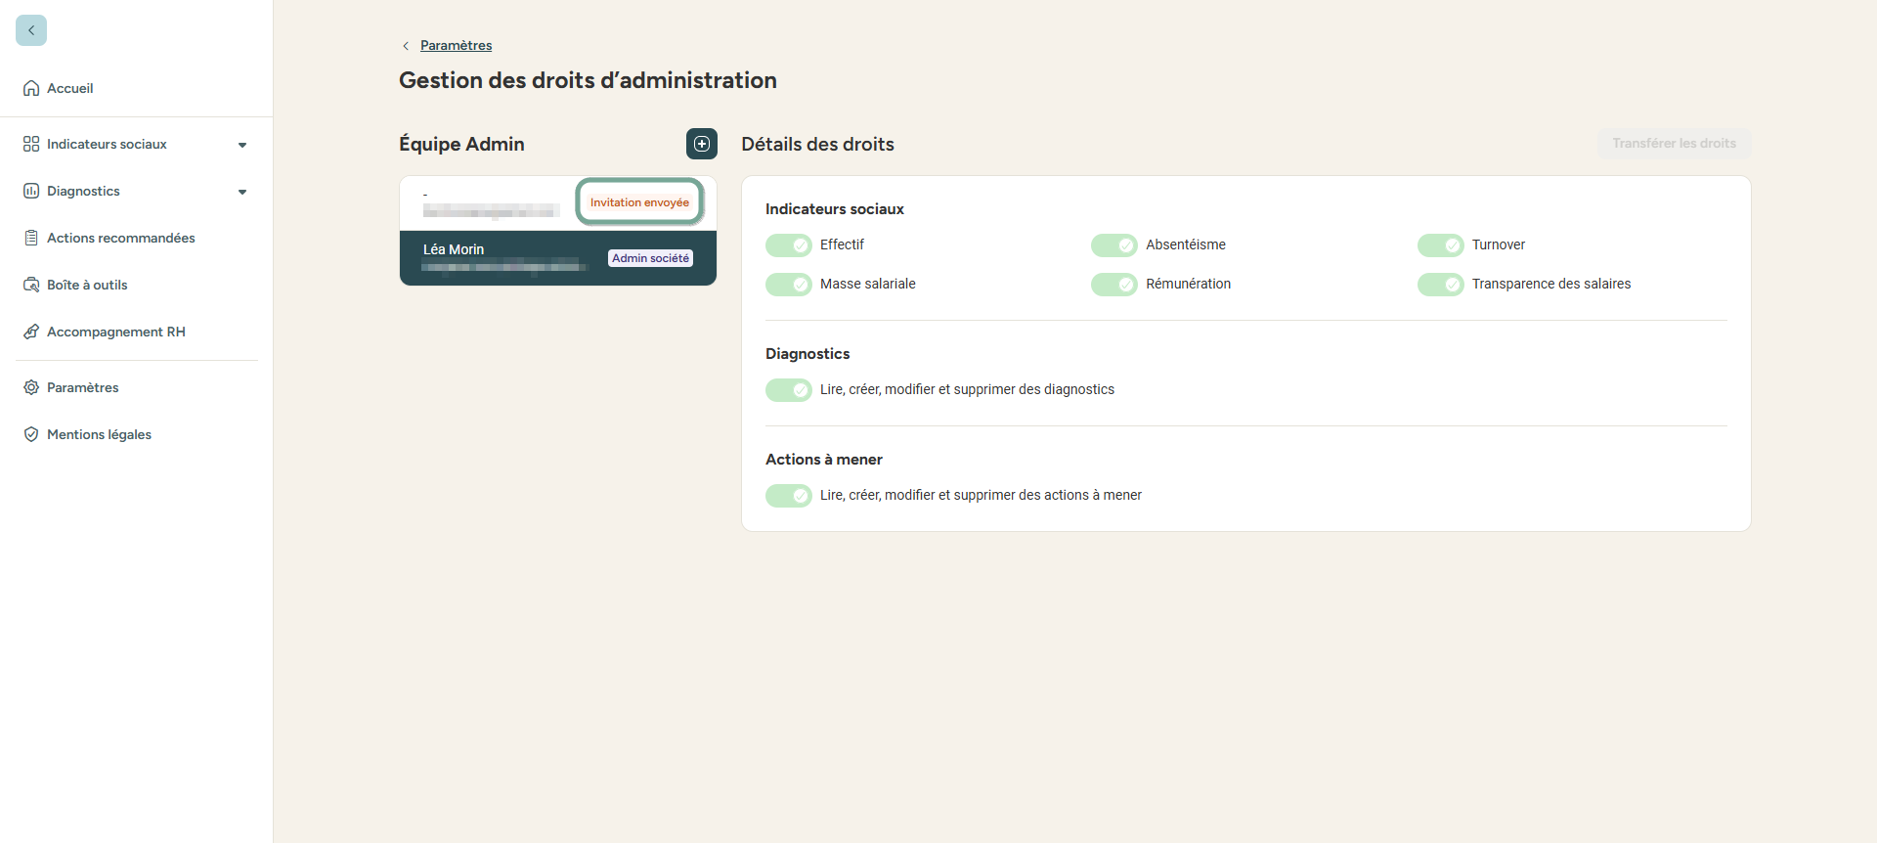Toggle the Effectif permission switch
Image resolution: width=1877 pixels, height=843 pixels.
coord(789,244)
